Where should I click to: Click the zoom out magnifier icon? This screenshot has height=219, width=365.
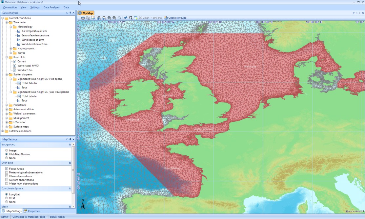point(114,18)
